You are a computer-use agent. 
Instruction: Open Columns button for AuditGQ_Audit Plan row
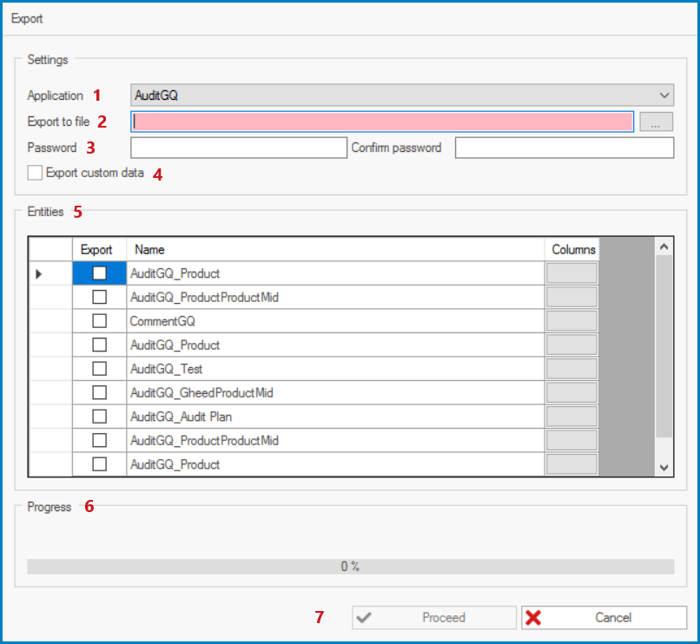(x=571, y=417)
